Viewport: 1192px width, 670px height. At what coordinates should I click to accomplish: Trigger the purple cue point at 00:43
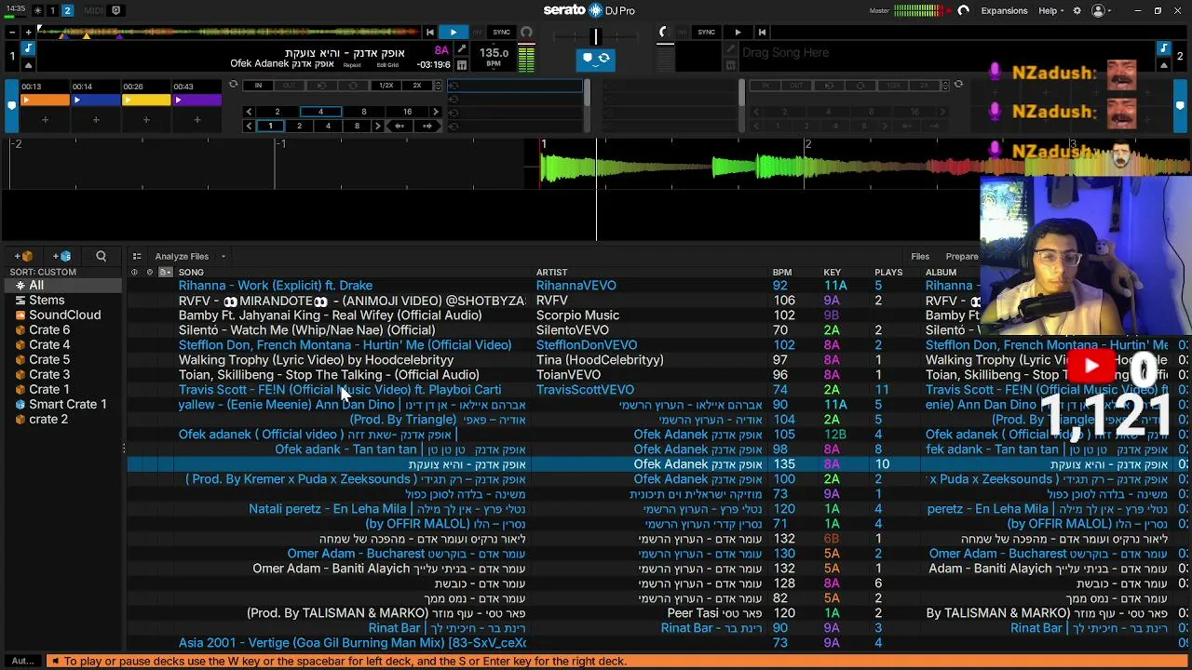click(x=196, y=100)
